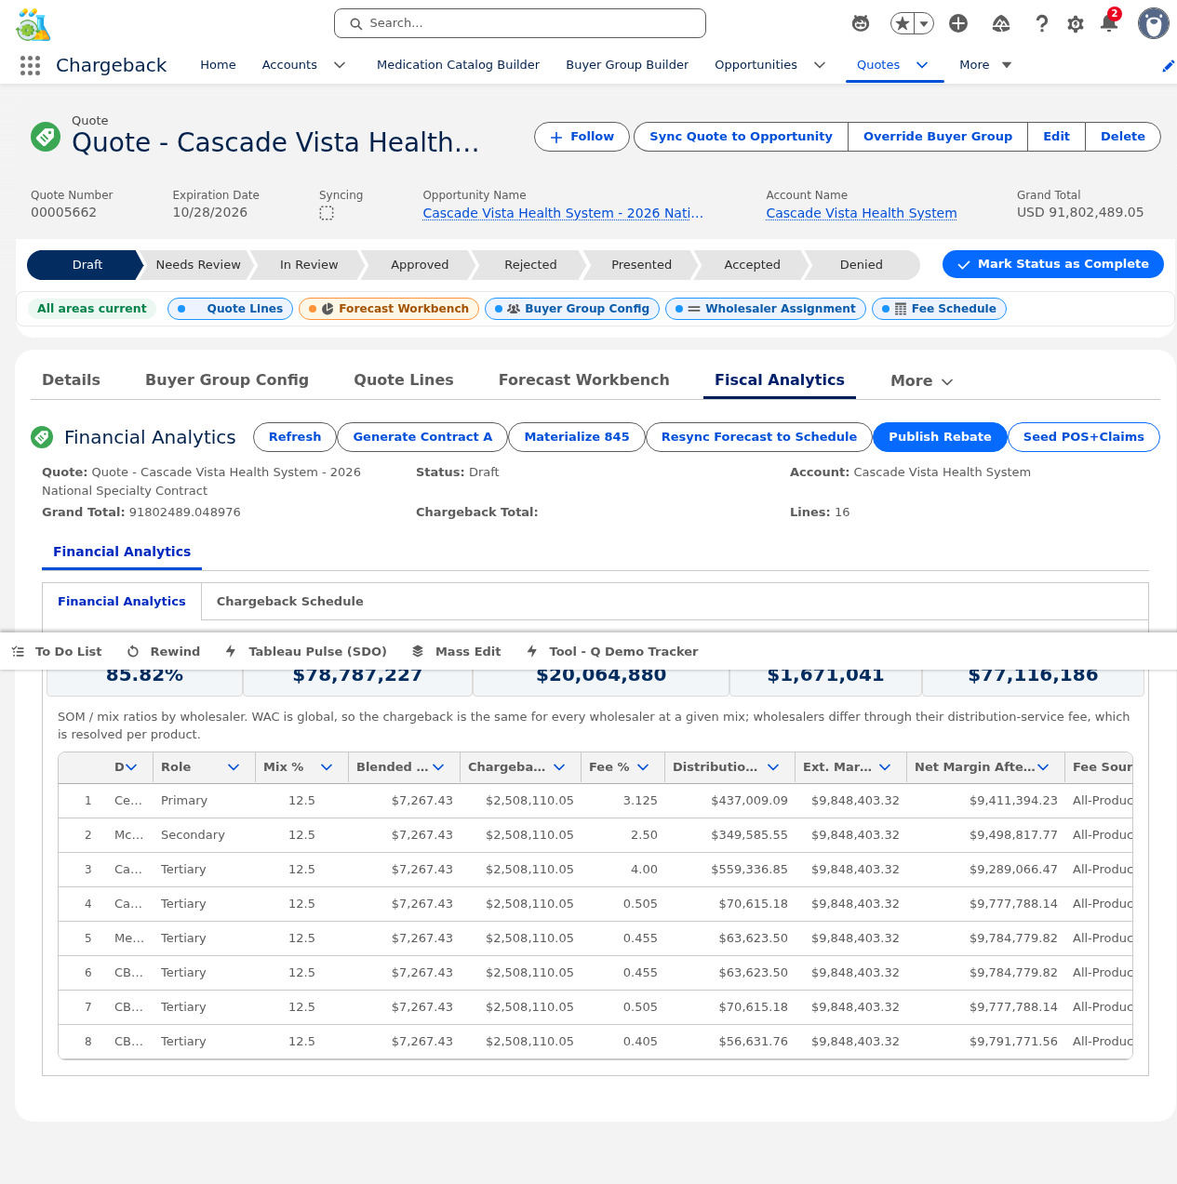The width and height of the screenshot is (1177, 1184).
Task: Open the Setup gear icon
Action: click(x=1076, y=23)
